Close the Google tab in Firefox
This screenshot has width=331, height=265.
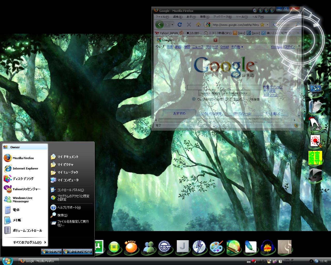pos(215,40)
